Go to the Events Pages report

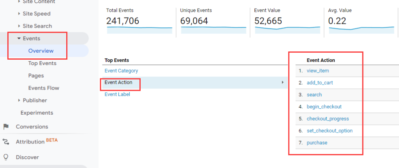36,76
